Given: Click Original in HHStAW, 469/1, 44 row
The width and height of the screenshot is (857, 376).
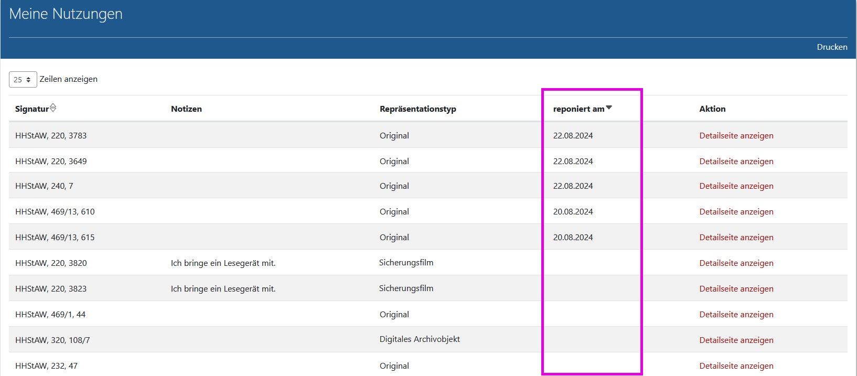Looking at the screenshot, I should click(394, 315).
